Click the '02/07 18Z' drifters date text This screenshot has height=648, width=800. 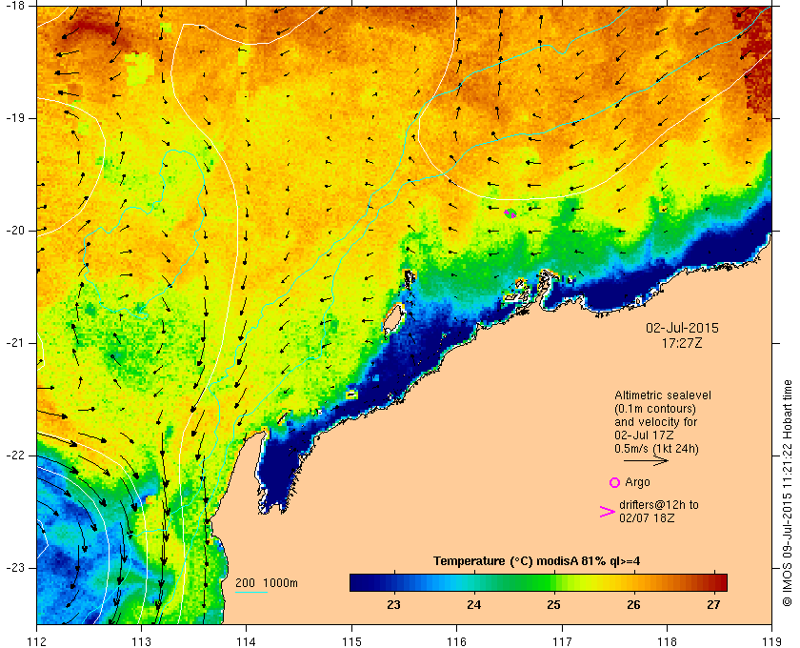point(647,517)
